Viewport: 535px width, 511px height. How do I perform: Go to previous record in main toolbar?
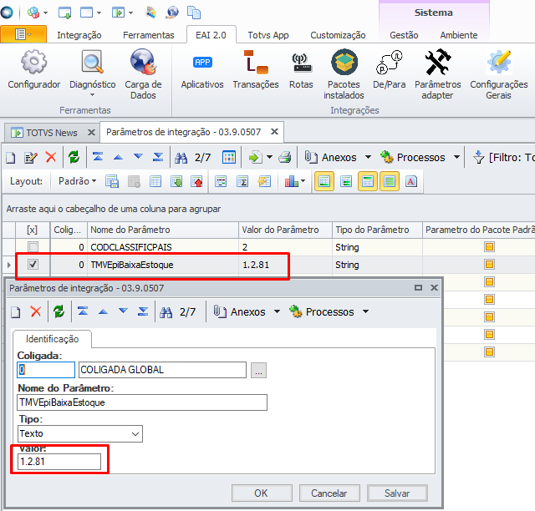tap(118, 157)
